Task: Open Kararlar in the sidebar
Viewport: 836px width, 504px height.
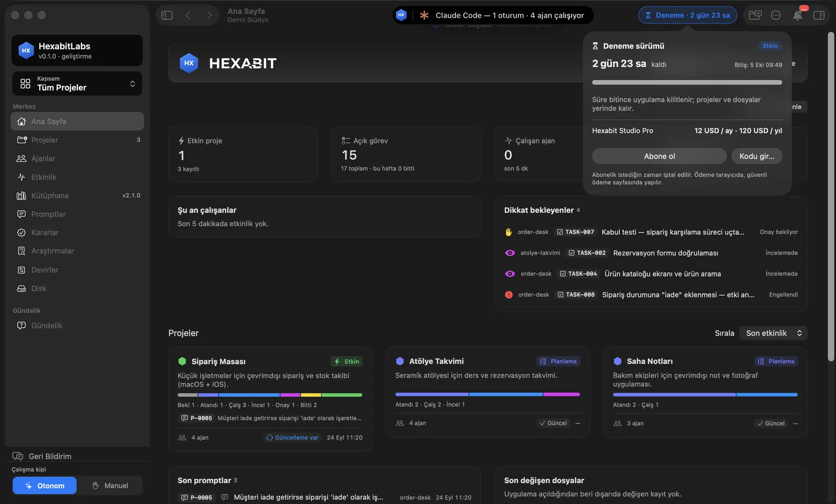Action: click(77, 233)
